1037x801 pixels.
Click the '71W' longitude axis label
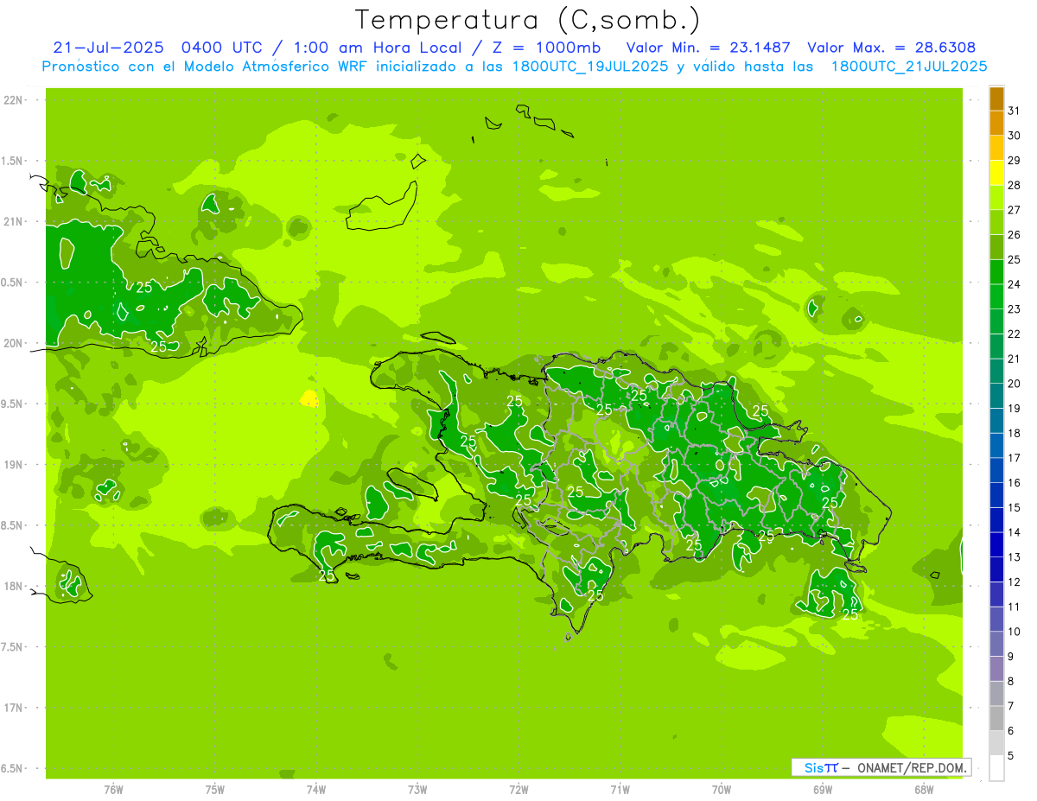tap(620, 789)
